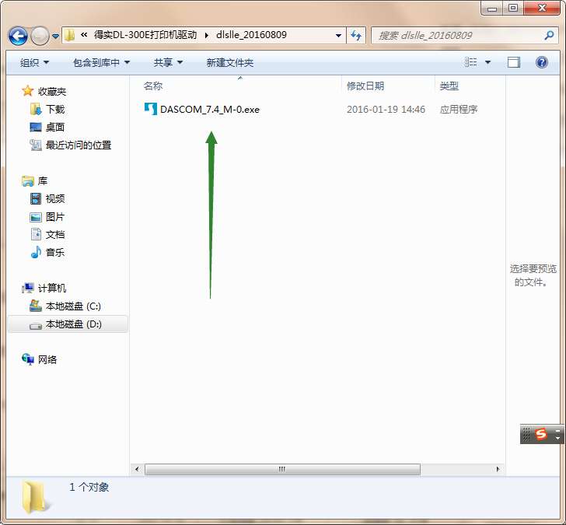
Task: Select file name DASCOM_7.4_M-0.exe
Action: tap(210, 110)
